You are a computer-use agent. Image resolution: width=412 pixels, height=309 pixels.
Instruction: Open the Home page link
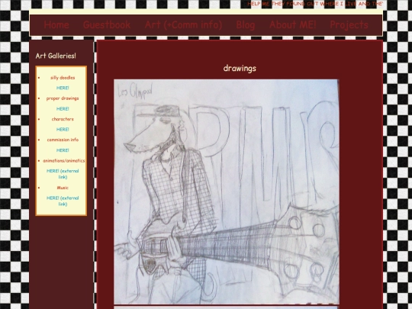tap(56, 25)
